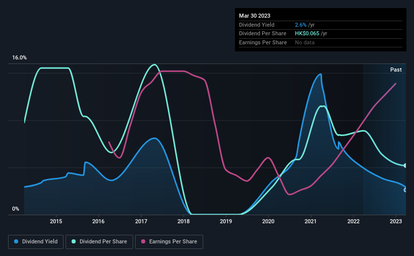Select the 2023 label on the x-axis
This screenshot has height=256, width=414.
(396, 221)
